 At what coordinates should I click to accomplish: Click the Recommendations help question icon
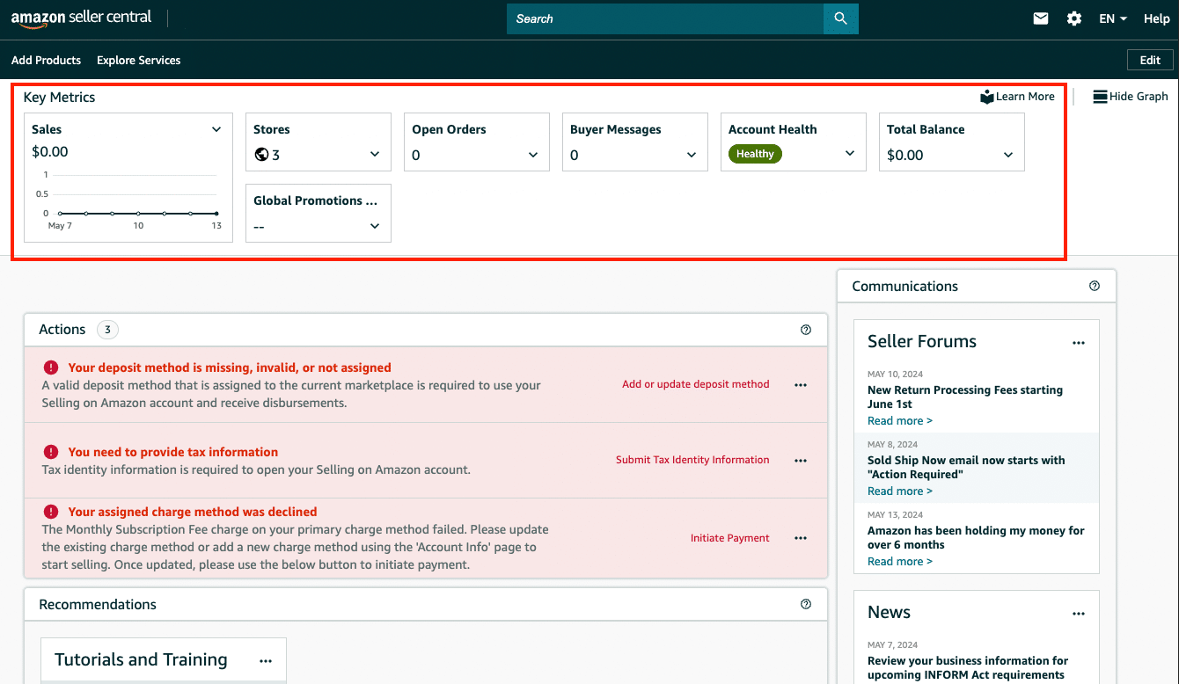(x=806, y=604)
